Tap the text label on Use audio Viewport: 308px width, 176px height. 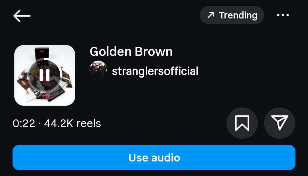tap(154, 158)
